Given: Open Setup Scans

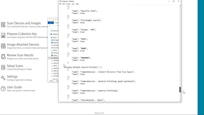Looking at the screenshot, I should (x=15, y=66).
